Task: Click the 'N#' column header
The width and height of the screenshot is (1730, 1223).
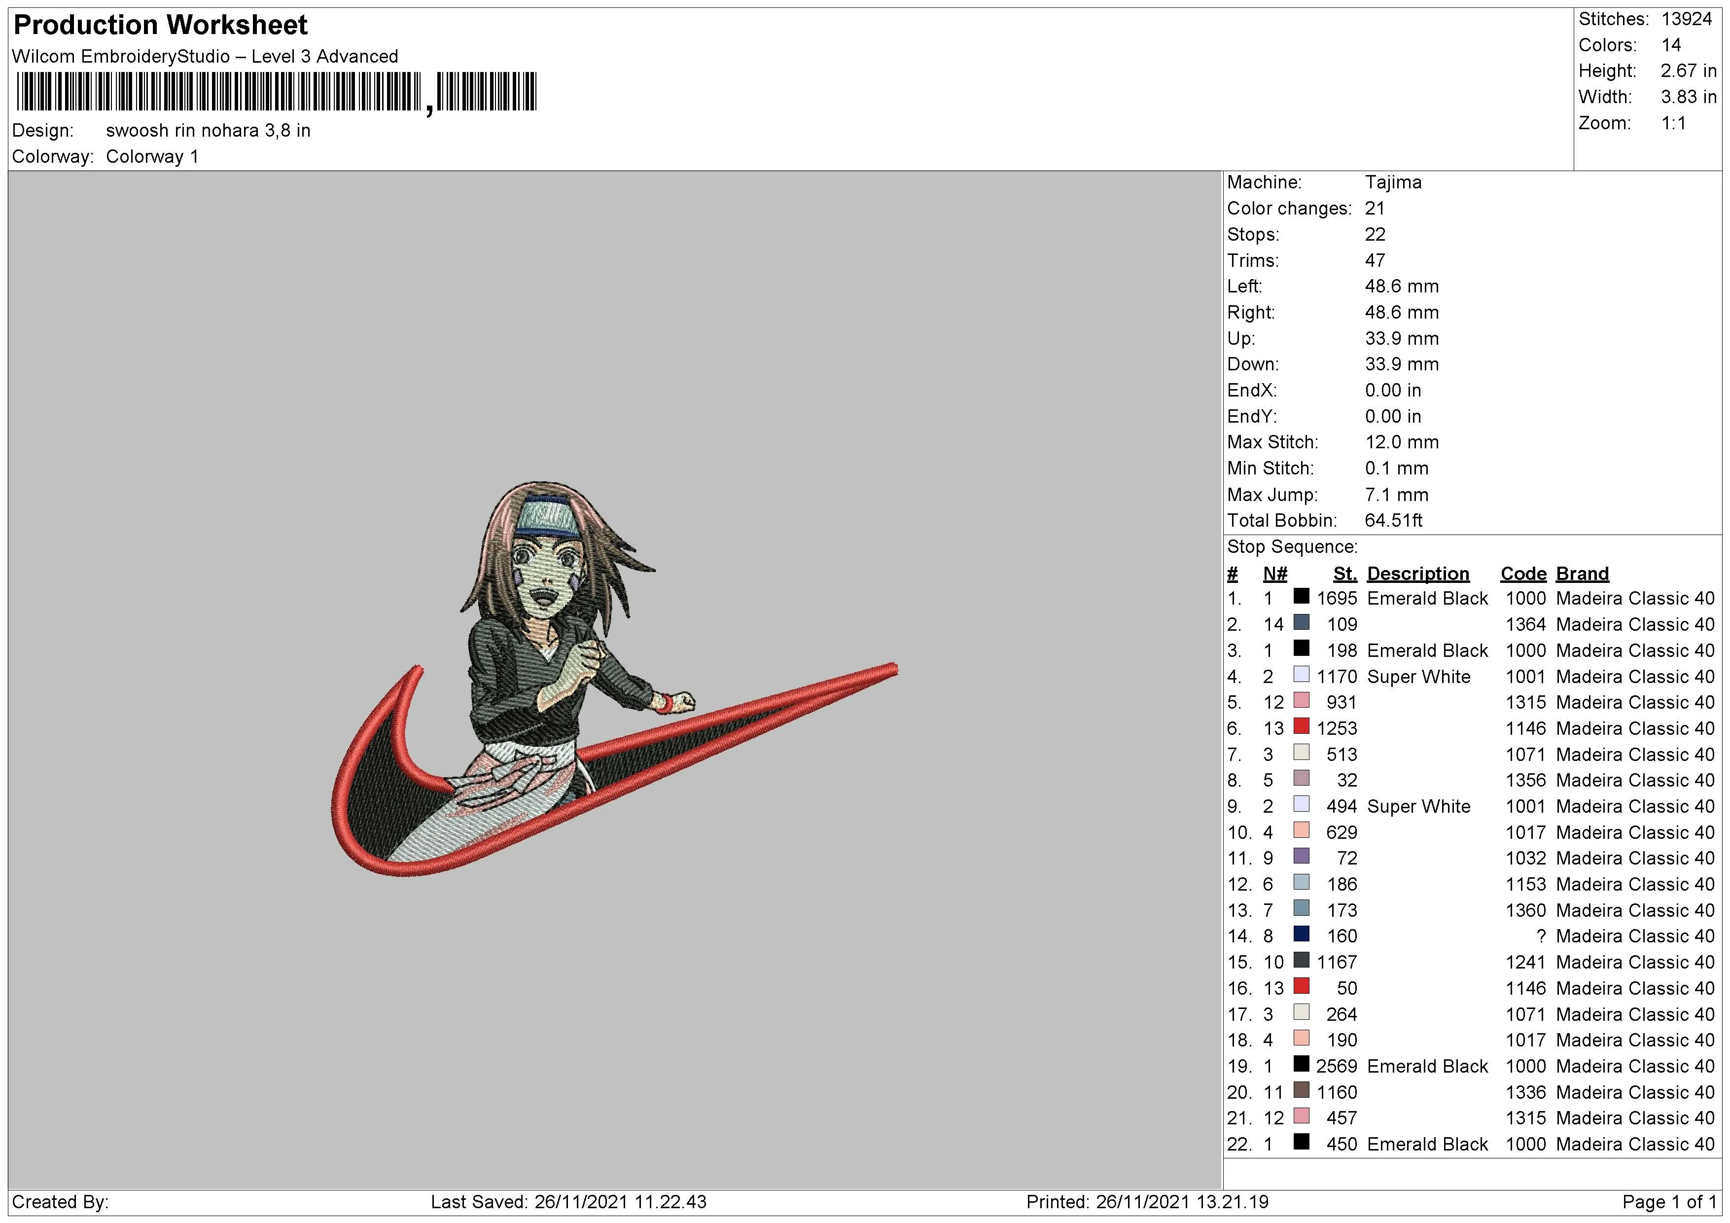Action: pyautogui.click(x=1275, y=574)
